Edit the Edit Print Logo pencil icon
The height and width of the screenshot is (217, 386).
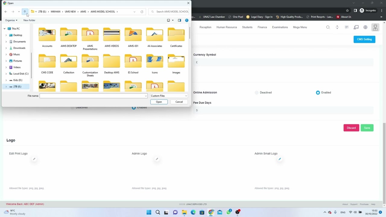pyautogui.click(x=34, y=159)
